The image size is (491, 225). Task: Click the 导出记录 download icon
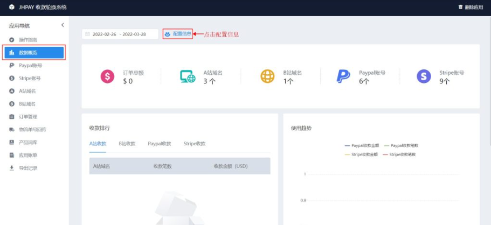coord(11,168)
